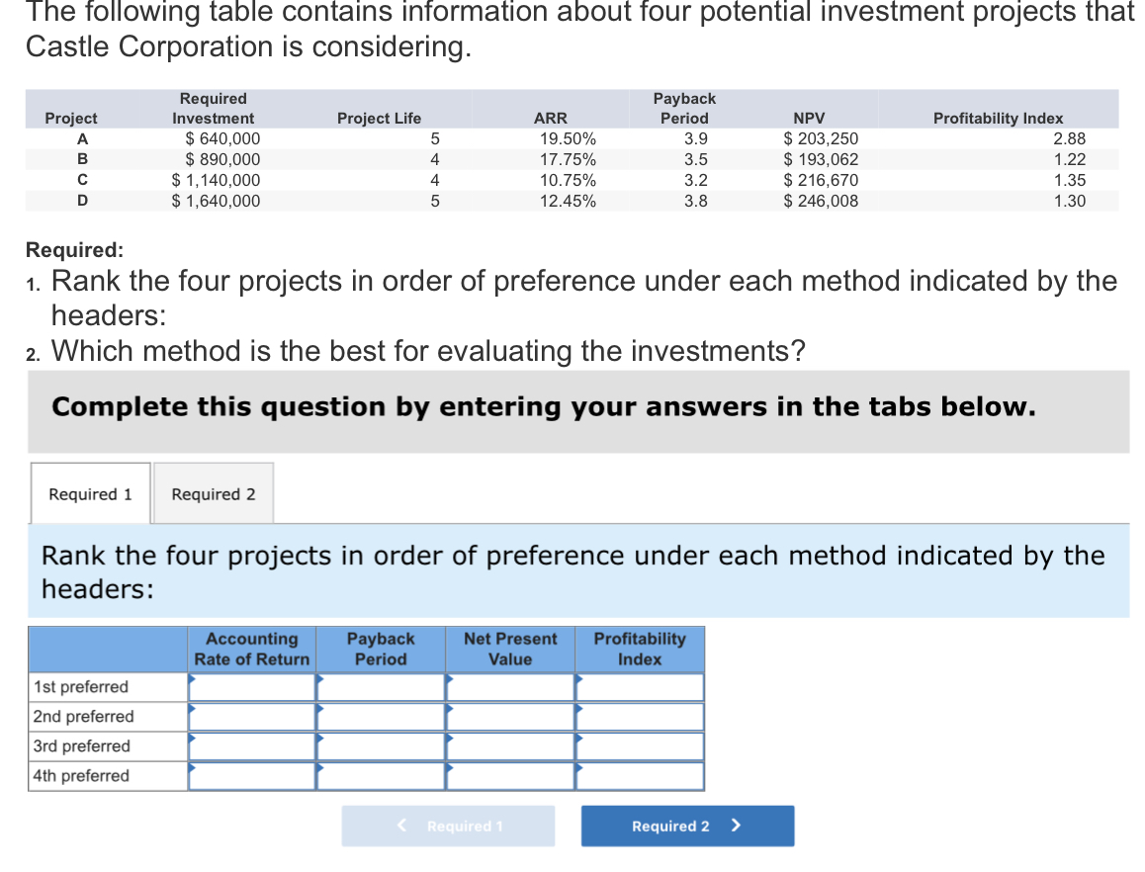The image size is (1145, 872).
Task: Open 1st preferred Accounting Rate of Return dropdown
Action: [x=250, y=686]
